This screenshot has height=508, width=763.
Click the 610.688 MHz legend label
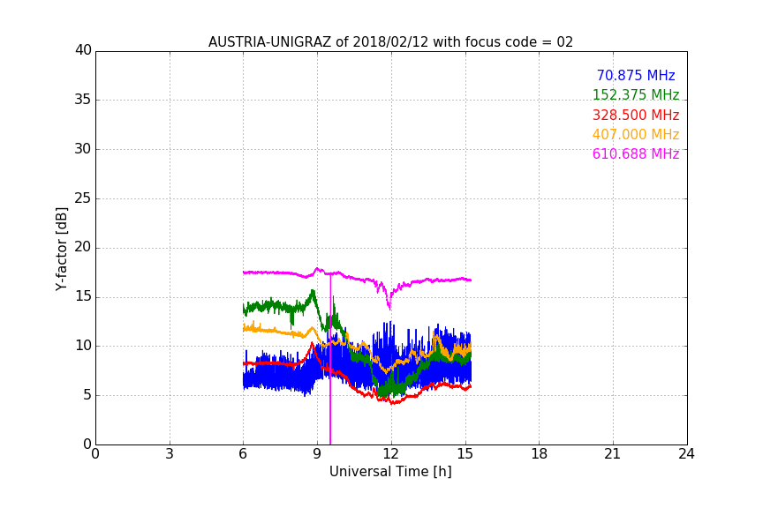click(x=636, y=153)
